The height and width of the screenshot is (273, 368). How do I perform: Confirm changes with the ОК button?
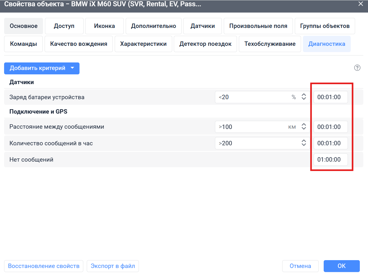(x=341, y=266)
